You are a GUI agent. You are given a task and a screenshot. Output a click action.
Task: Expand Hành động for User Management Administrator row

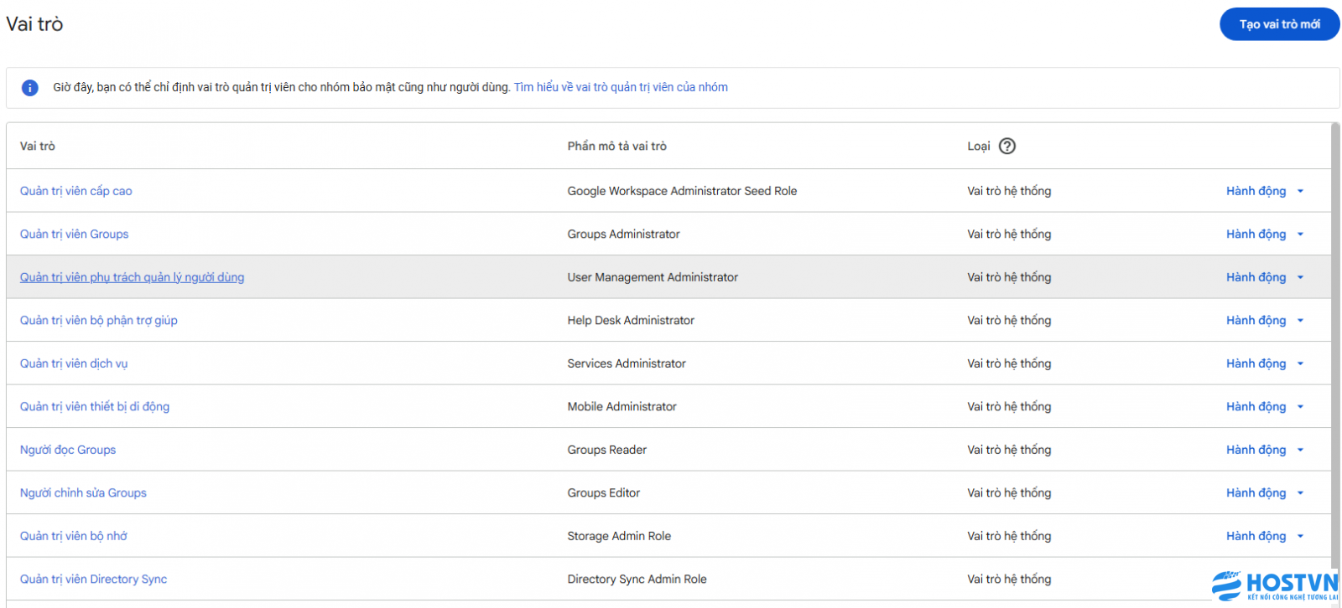coord(1265,277)
